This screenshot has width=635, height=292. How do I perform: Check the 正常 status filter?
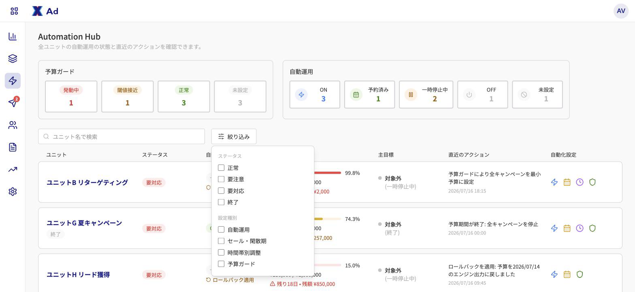click(x=221, y=168)
